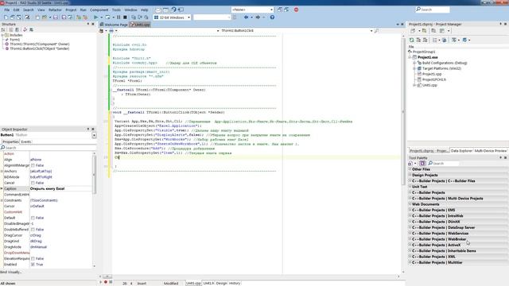Open the Data Explorer tab

[461, 151]
